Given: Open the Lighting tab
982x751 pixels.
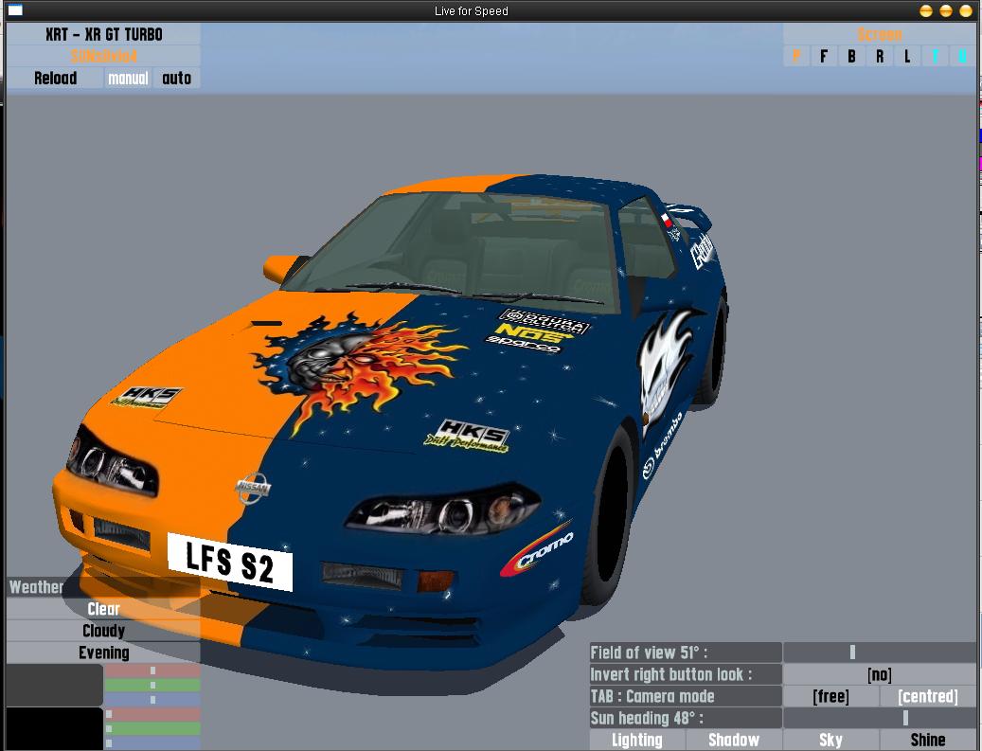Looking at the screenshot, I should click(637, 740).
